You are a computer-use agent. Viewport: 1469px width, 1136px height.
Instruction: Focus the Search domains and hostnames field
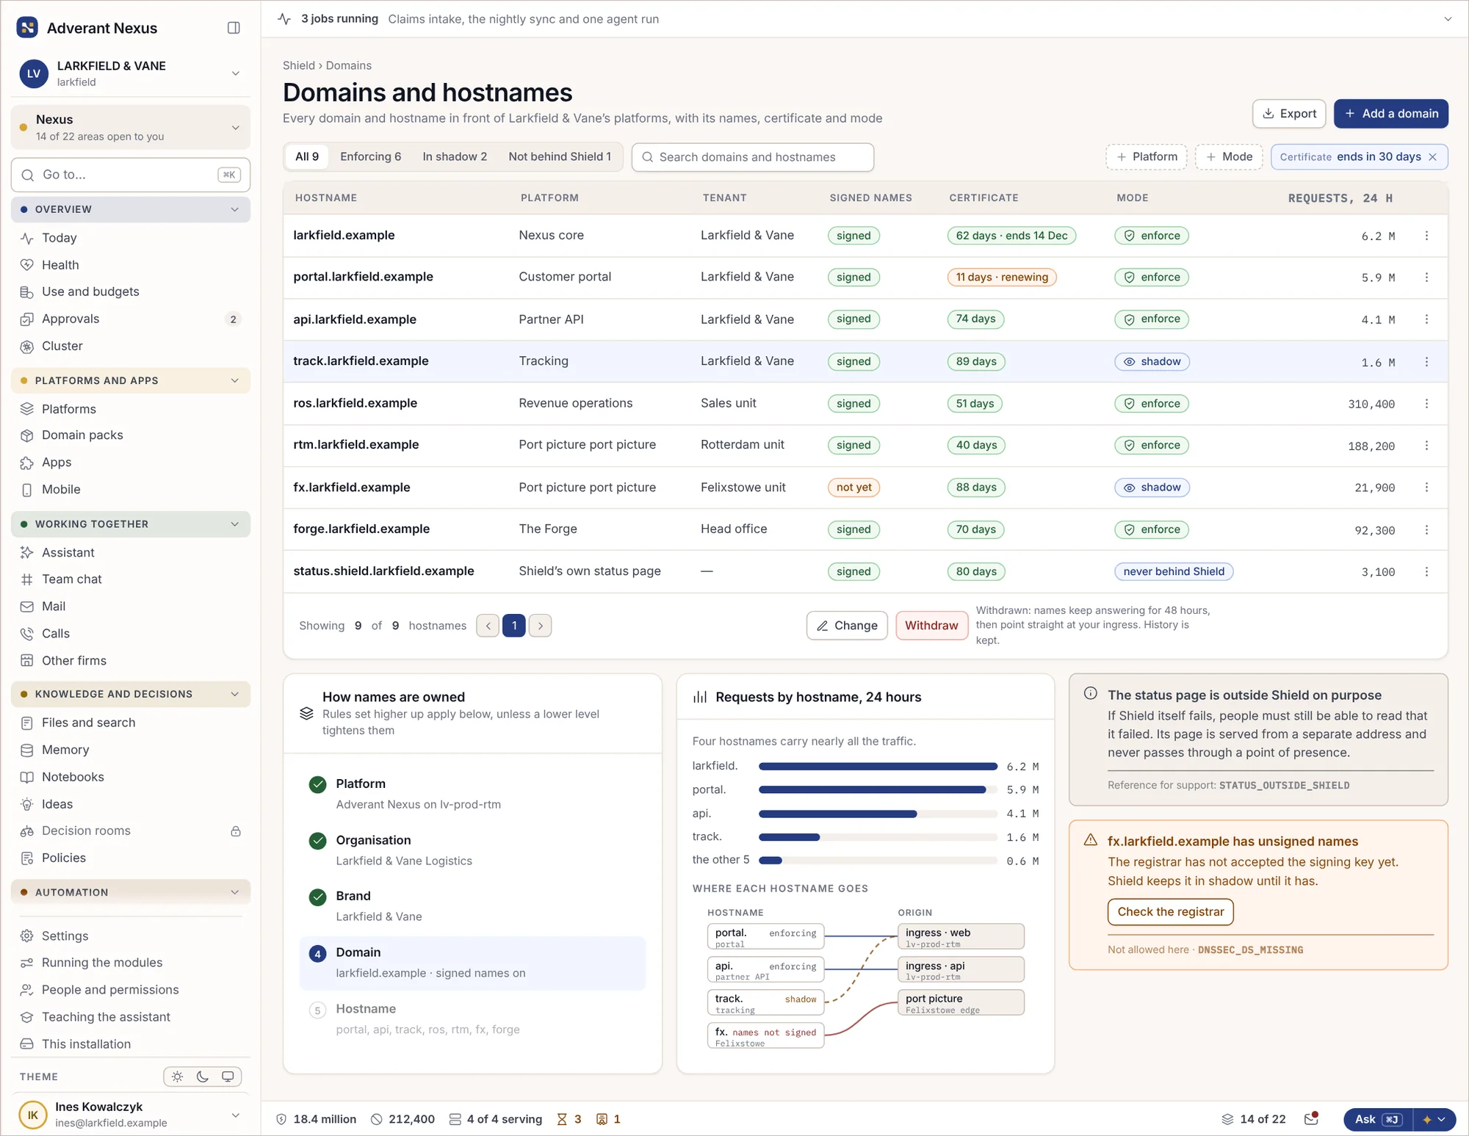tap(753, 157)
